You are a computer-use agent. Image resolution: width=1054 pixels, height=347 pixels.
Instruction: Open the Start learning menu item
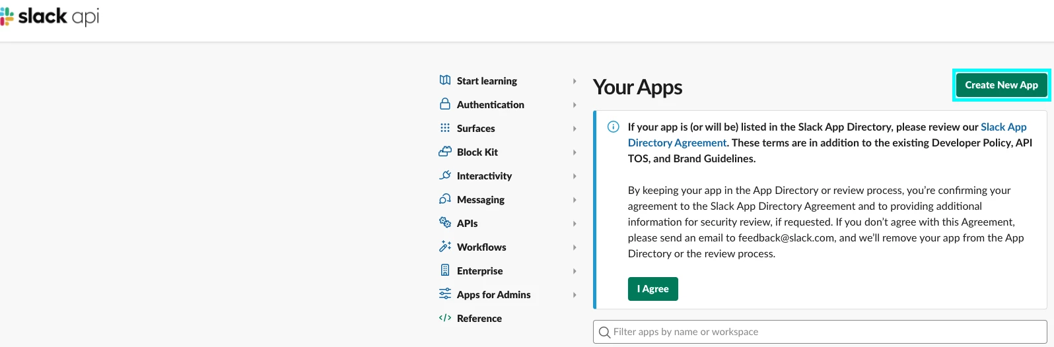(487, 80)
